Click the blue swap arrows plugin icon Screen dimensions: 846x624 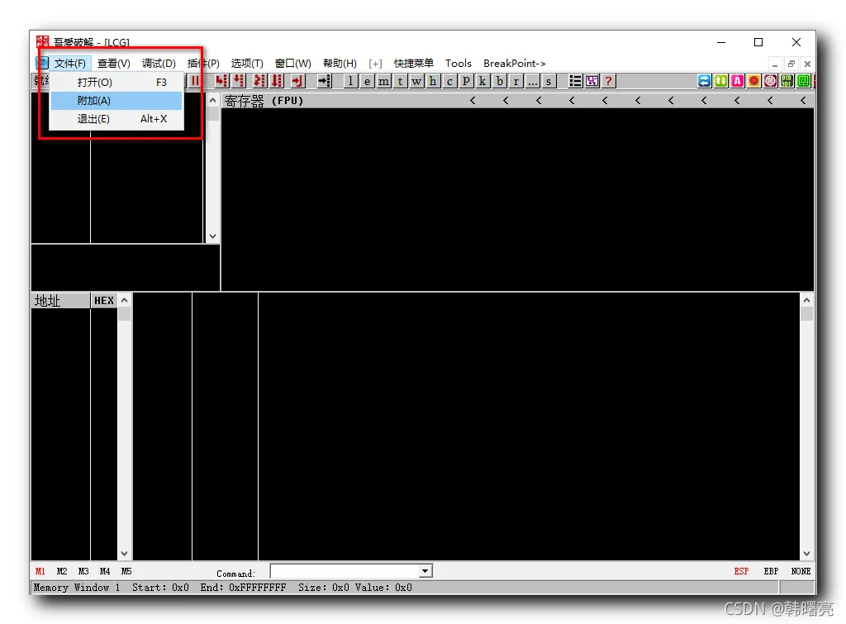click(704, 81)
